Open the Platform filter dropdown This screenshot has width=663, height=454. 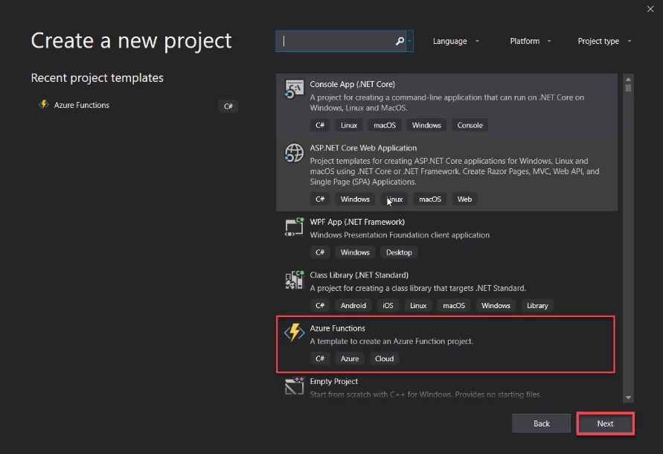tap(531, 41)
